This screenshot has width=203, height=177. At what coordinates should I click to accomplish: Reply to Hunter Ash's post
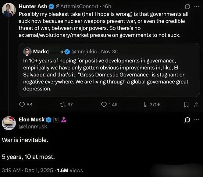point(22,104)
